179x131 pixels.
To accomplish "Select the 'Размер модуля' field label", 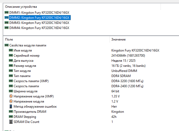I will tap(25, 66).
